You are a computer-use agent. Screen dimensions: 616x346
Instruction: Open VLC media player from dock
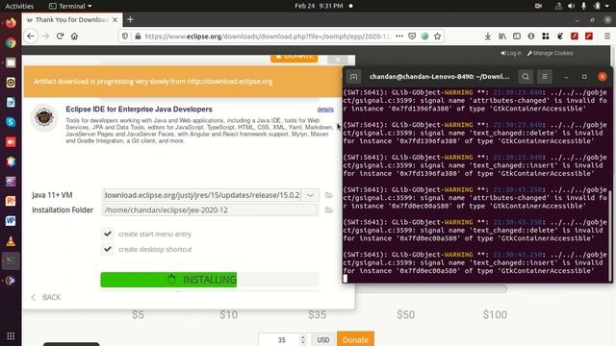pyautogui.click(x=11, y=241)
